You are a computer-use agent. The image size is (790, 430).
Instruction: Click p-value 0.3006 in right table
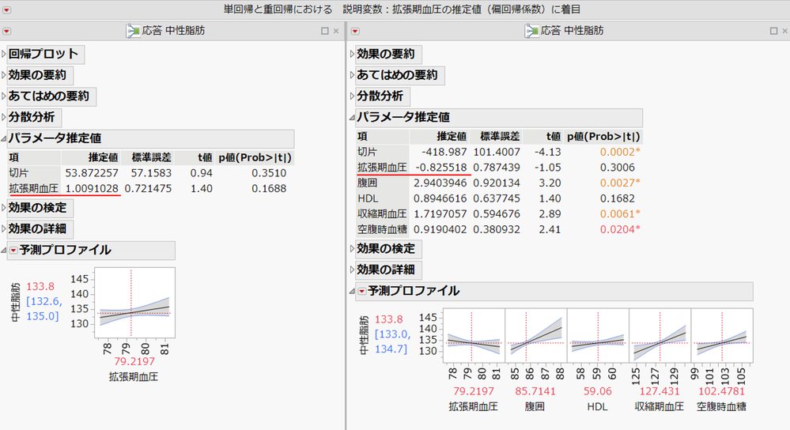pyautogui.click(x=617, y=168)
